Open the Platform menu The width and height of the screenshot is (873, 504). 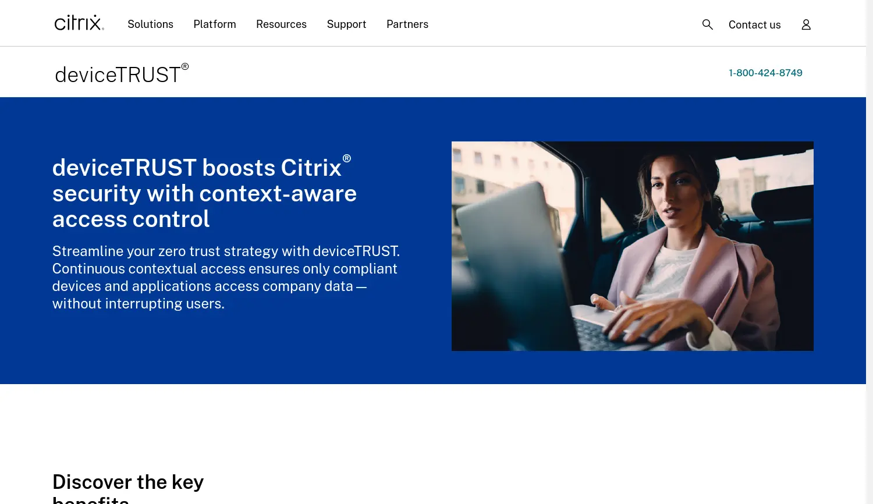point(215,24)
